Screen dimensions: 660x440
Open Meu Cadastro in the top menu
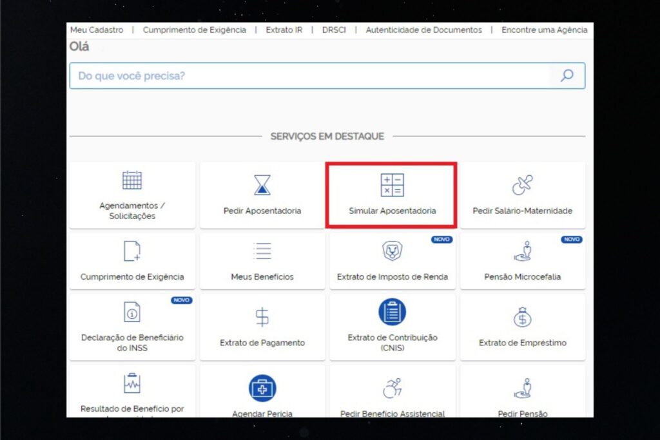pos(97,30)
